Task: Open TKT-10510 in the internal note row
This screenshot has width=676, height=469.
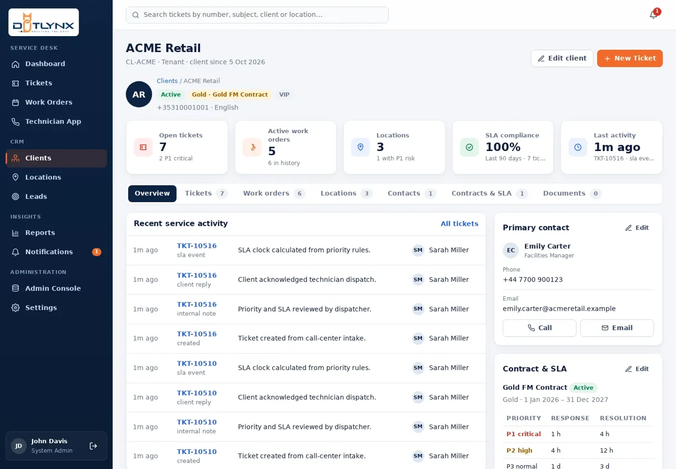Action: pos(197,422)
